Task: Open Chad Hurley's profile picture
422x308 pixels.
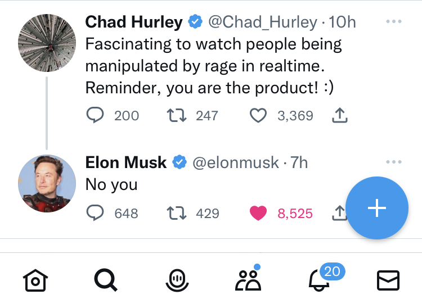Action: 47,43
